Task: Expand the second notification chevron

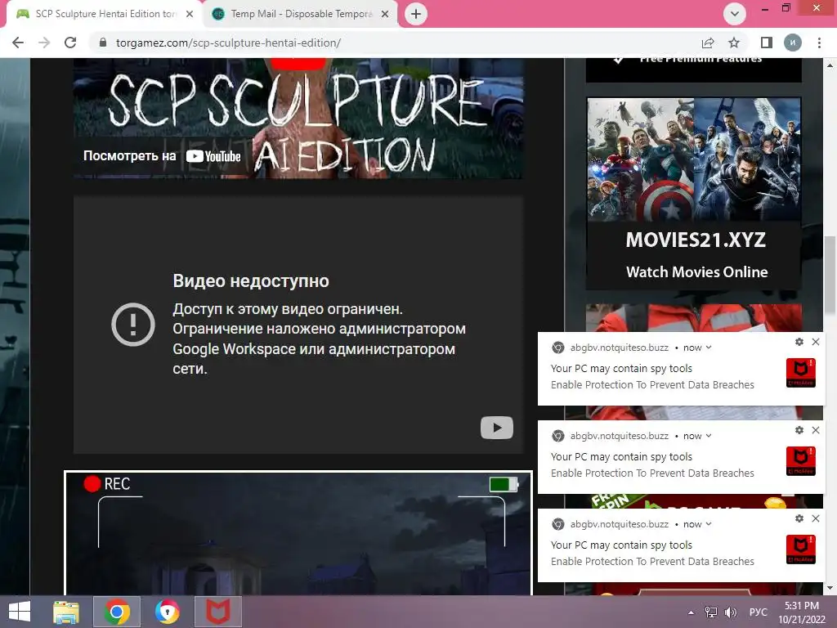Action: pos(709,436)
